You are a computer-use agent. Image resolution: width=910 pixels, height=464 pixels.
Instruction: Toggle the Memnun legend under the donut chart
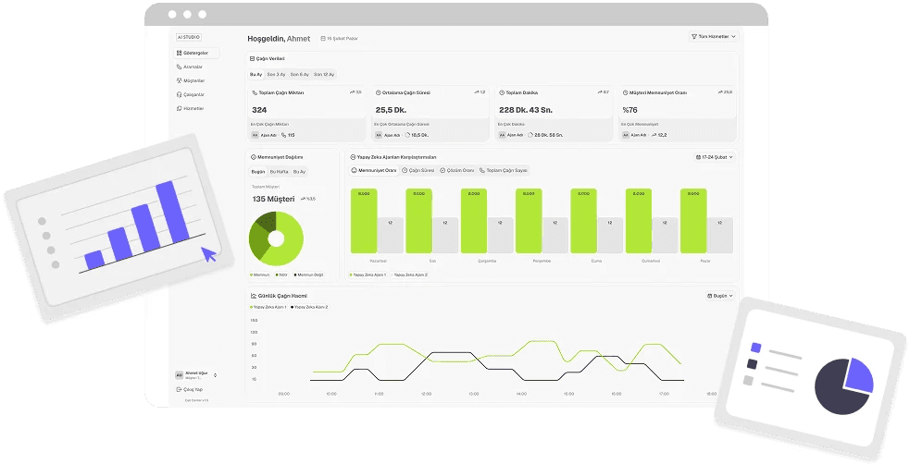(260, 275)
